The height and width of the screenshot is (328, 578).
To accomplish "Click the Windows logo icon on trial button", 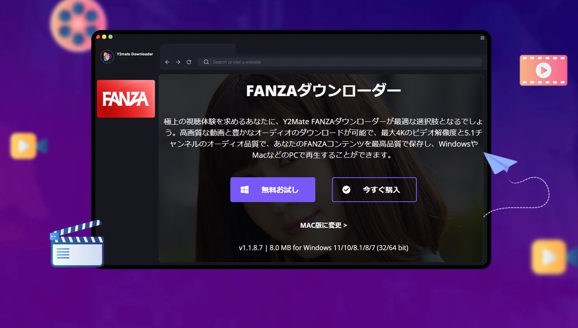I will (x=245, y=190).
